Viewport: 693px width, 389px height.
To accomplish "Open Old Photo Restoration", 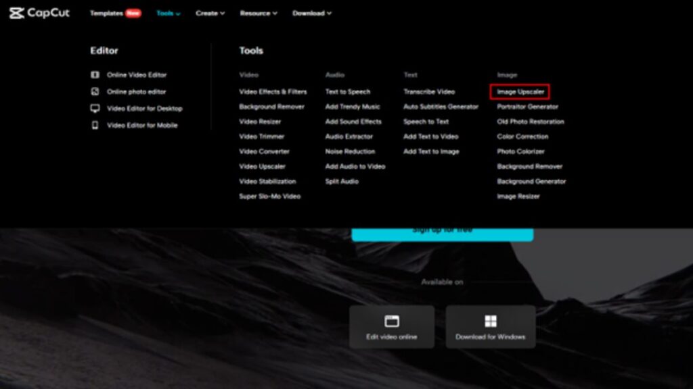I will click(531, 122).
